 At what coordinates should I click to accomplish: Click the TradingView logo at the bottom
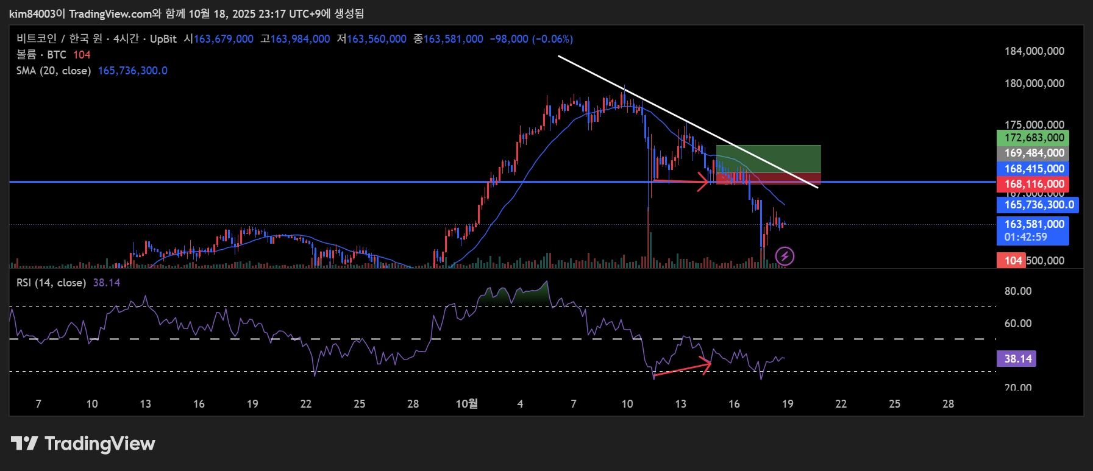83,444
